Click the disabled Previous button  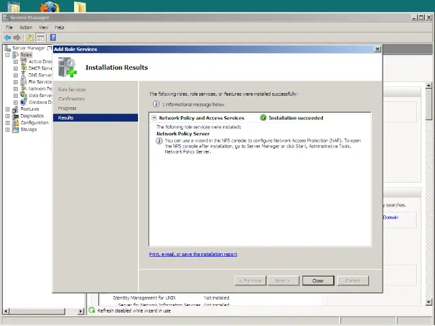(250, 280)
